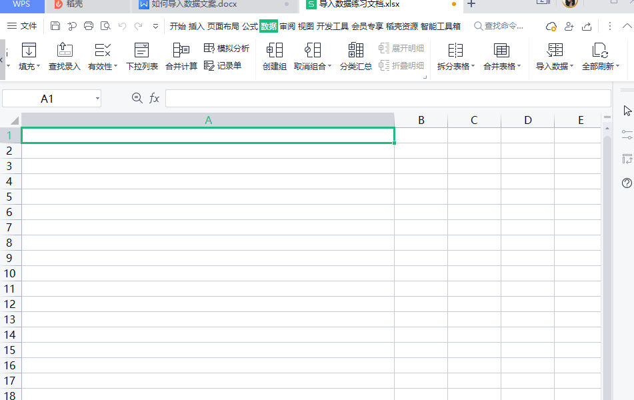Select column B header

(x=421, y=120)
